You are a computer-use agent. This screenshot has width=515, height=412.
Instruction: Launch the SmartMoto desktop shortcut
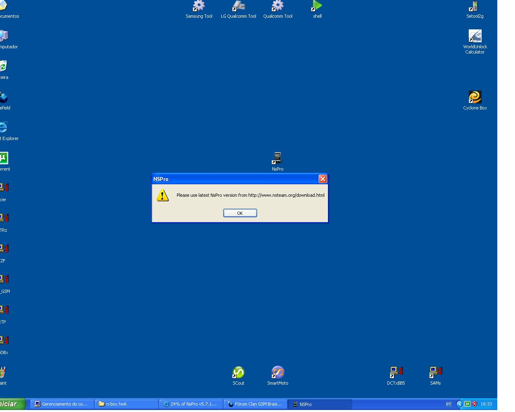278,375
